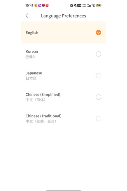Screen dimensions: 127x191
Task: Tap the English language row
Action: click(63, 32)
